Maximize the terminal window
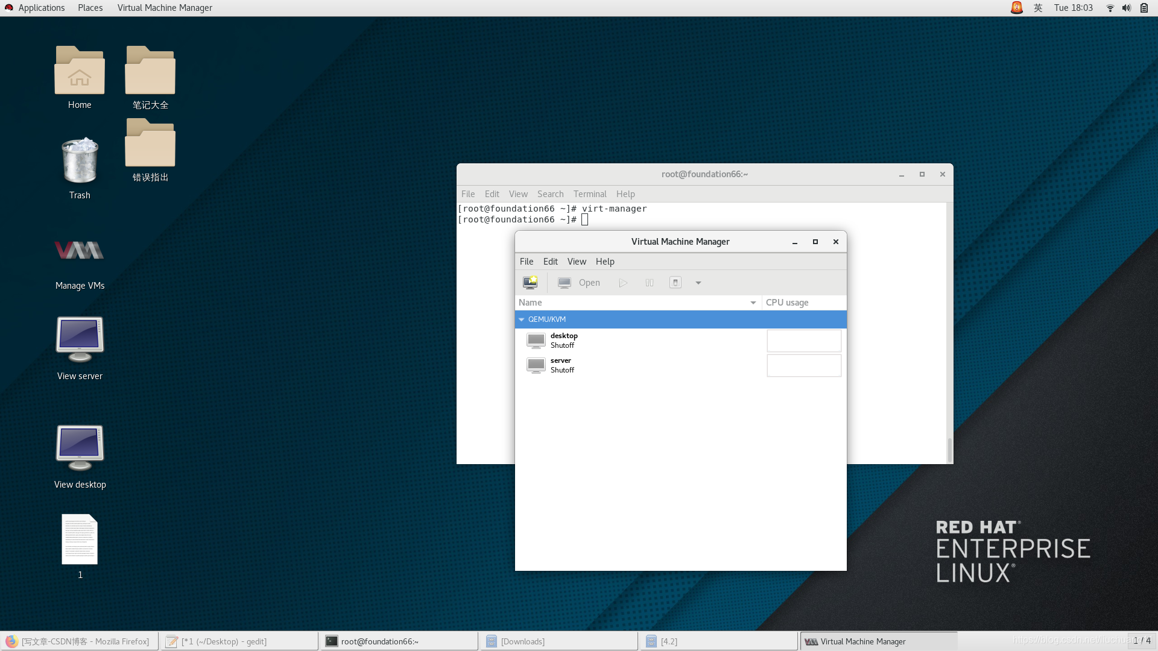 [922, 174]
